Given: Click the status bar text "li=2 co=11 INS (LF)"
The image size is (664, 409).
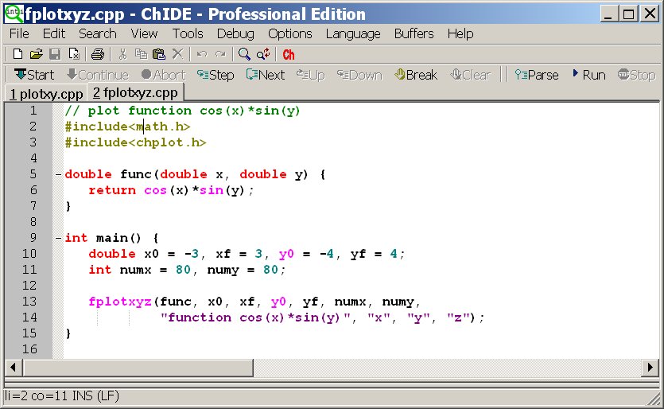Looking at the screenshot, I should point(62,395).
